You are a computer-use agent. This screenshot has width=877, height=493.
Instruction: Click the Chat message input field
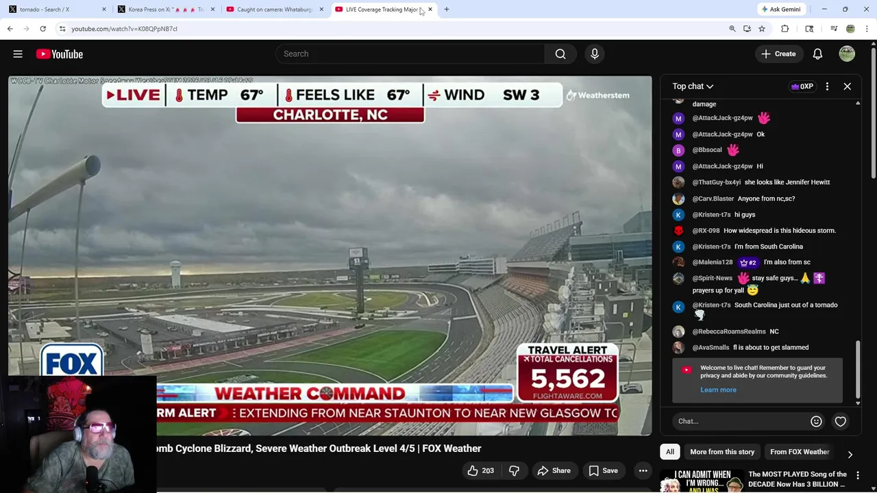(x=739, y=422)
